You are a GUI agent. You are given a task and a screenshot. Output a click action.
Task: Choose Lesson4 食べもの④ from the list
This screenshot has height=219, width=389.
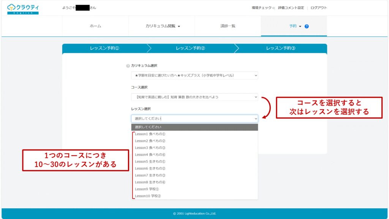coord(150,155)
